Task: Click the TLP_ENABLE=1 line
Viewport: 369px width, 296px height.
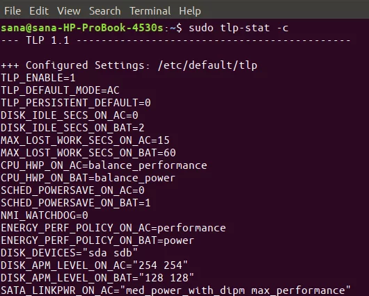Action: click(x=38, y=78)
